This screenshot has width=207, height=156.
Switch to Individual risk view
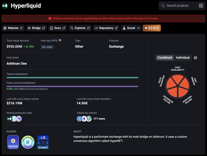183,58
